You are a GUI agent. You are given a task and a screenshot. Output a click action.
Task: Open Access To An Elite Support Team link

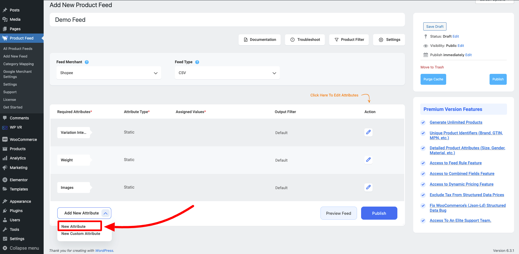click(x=460, y=220)
